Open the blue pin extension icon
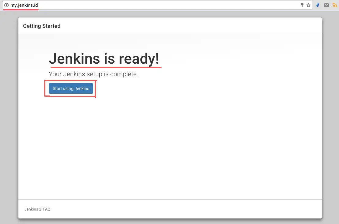Viewport: 339px width, 224px height. point(318,5)
